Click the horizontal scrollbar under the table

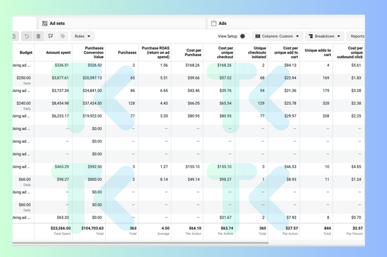(141, 243)
